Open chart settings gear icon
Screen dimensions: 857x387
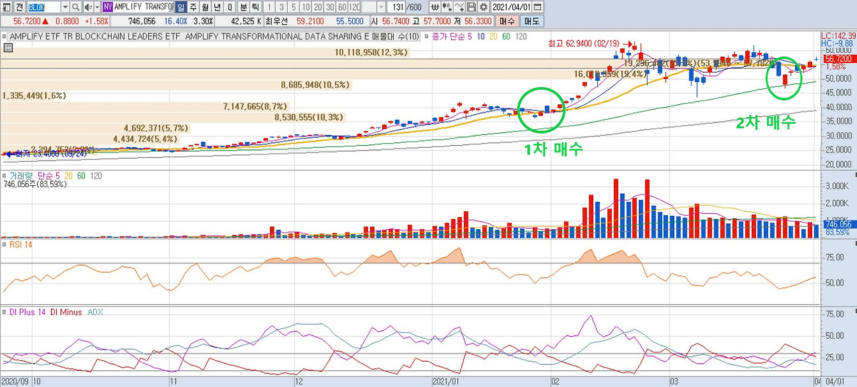coord(483,7)
